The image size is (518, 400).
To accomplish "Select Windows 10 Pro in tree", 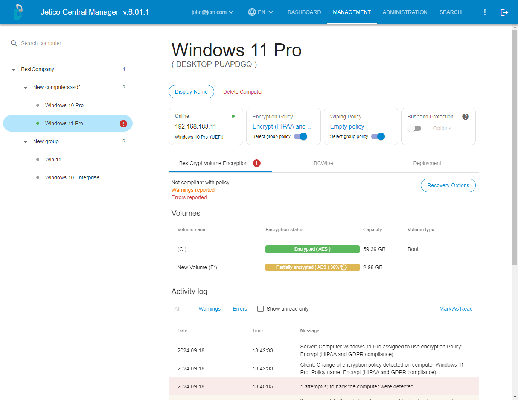I will click(64, 105).
